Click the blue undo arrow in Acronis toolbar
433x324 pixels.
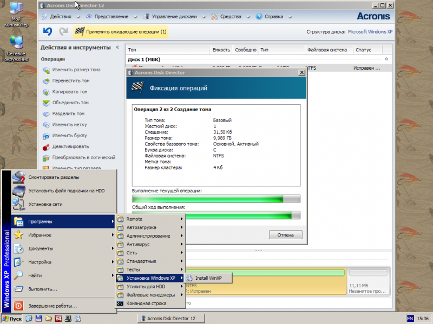pos(48,31)
